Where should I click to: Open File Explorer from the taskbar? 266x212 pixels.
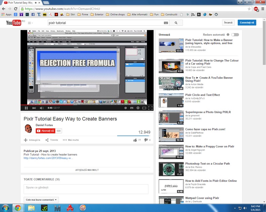click(x=31, y=208)
